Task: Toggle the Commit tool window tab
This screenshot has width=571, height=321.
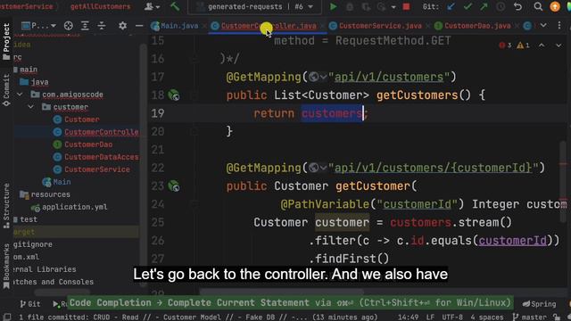Action: pyautogui.click(x=6, y=90)
